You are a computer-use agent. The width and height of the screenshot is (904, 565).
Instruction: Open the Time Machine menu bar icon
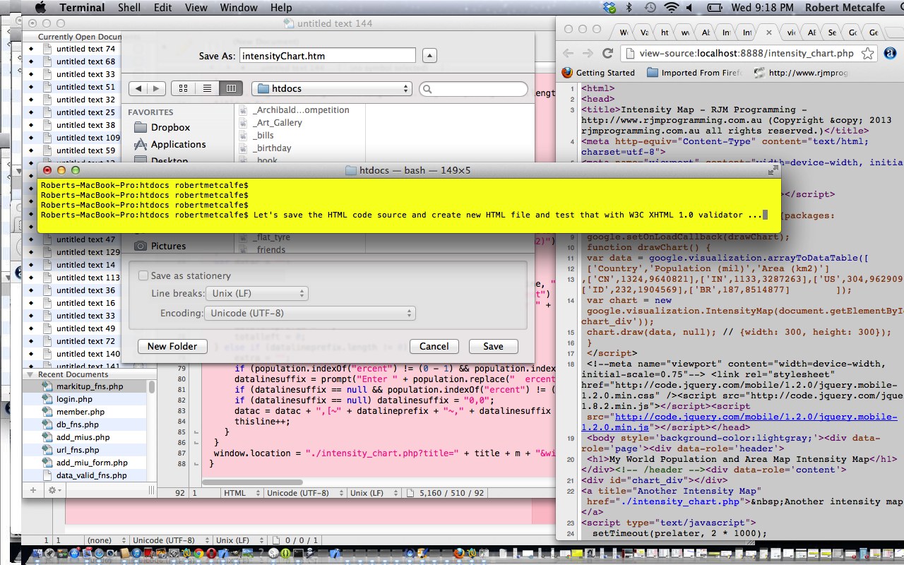click(x=649, y=8)
